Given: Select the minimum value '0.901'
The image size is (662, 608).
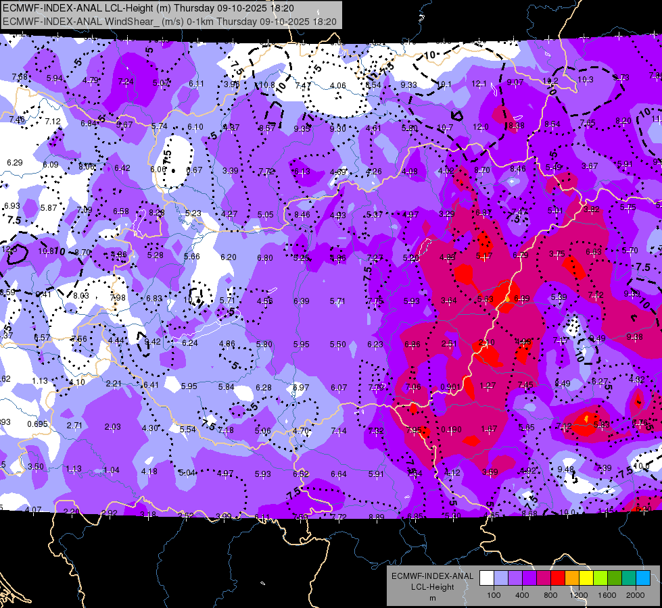Looking at the screenshot, I should [x=450, y=386].
